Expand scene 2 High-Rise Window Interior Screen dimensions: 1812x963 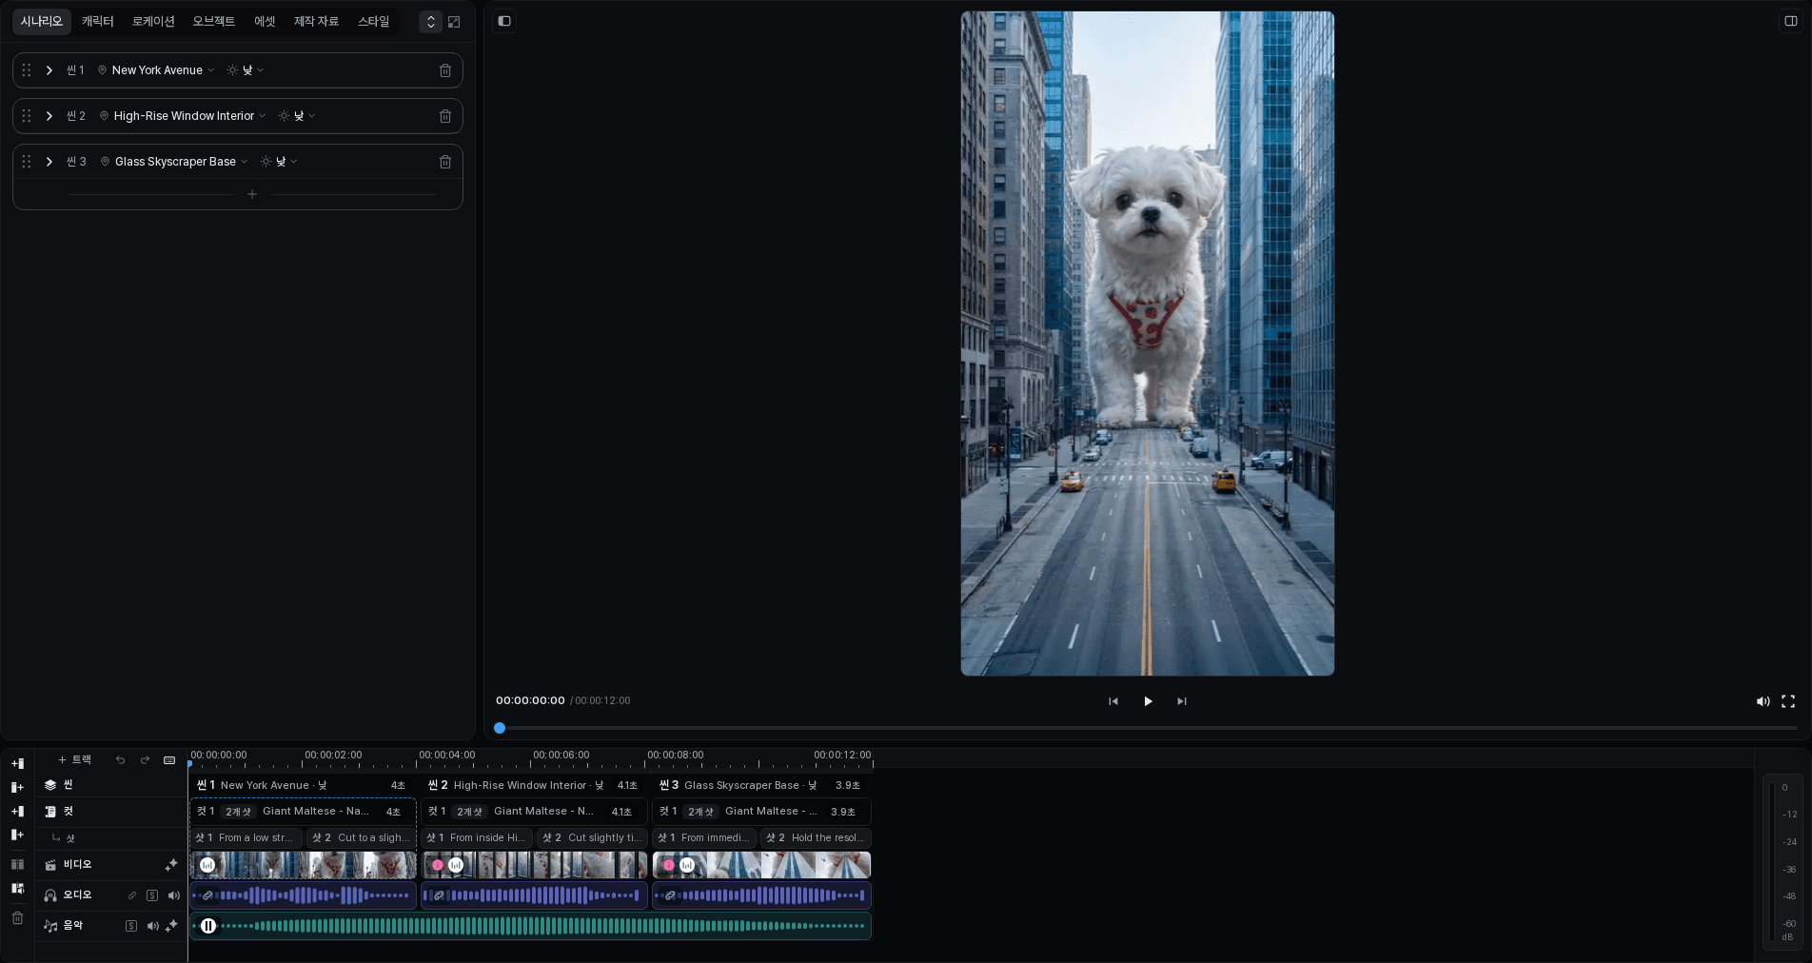point(49,116)
